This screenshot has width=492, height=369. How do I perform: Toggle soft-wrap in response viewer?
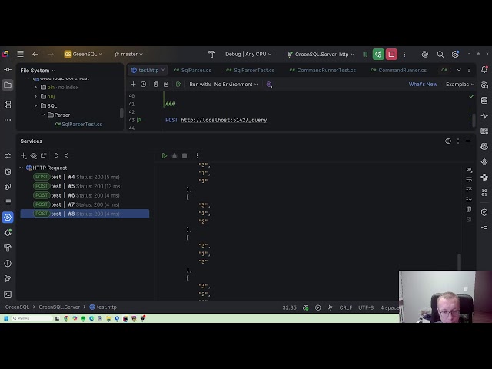(469, 179)
